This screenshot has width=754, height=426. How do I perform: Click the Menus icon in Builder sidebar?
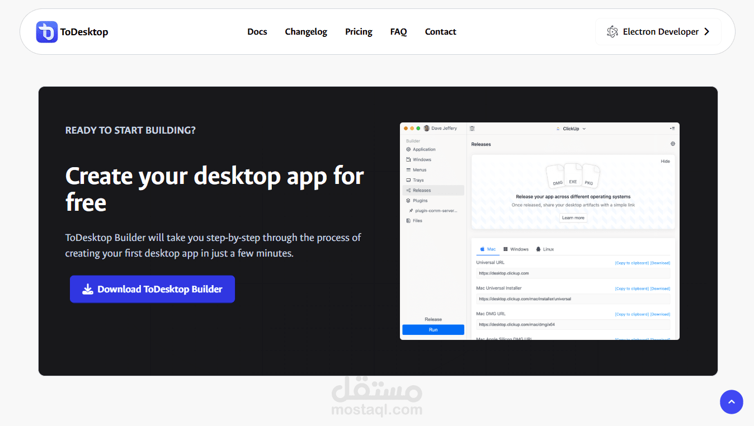(408, 170)
